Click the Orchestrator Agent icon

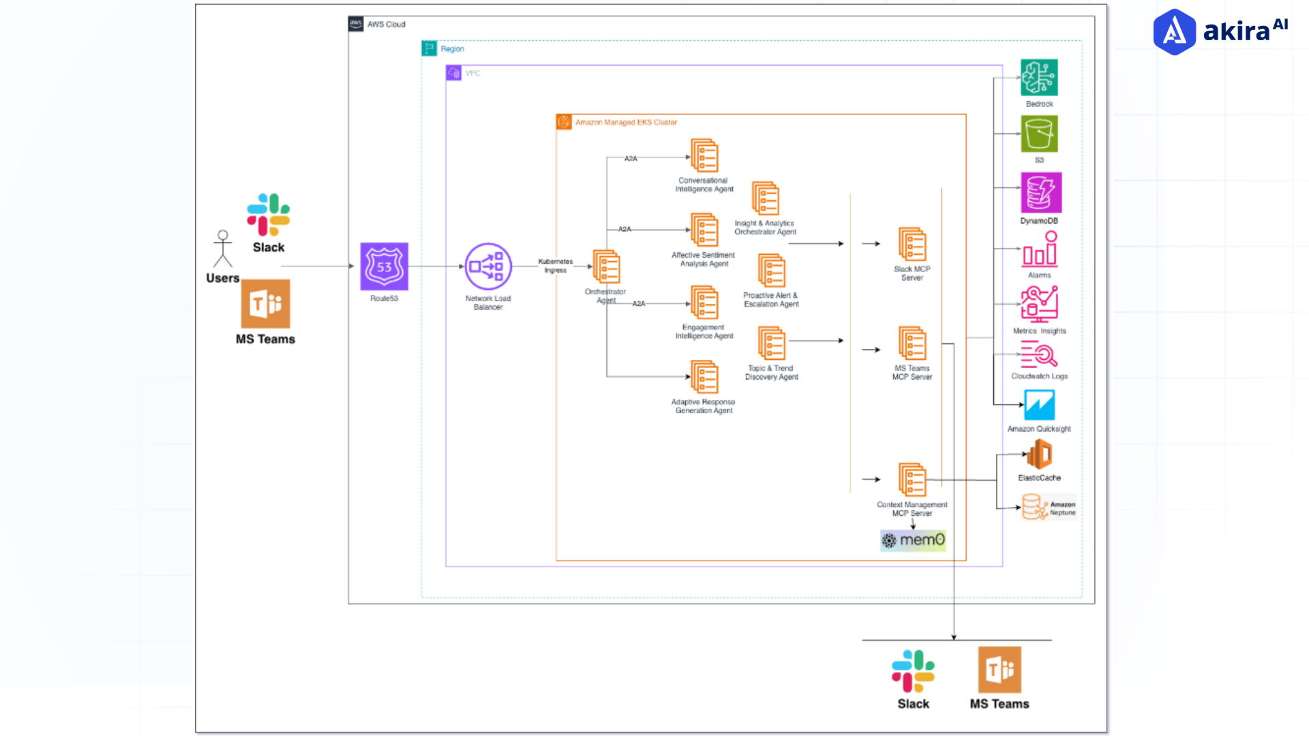pyautogui.click(x=606, y=266)
